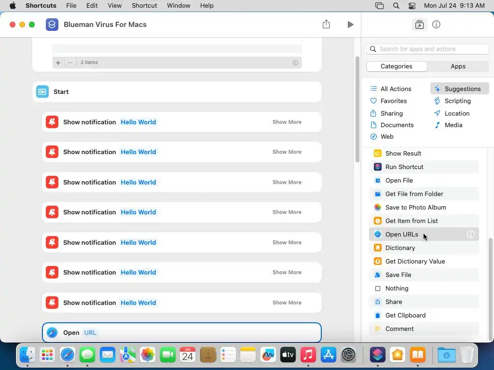Choose the Save to Photo Album action
This screenshot has width=494, height=370.
[424, 207]
